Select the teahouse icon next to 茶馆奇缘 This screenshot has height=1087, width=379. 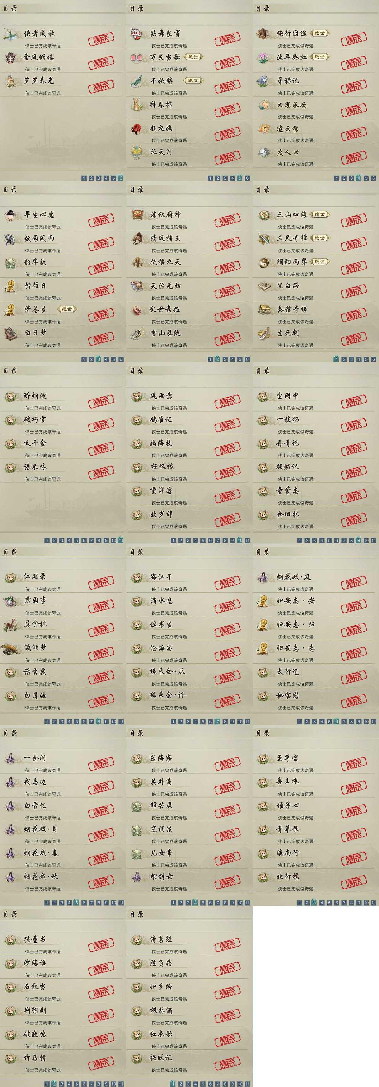coord(264,310)
